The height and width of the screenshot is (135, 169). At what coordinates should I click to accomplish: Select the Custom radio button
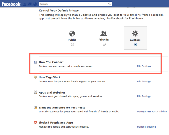click(135, 44)
